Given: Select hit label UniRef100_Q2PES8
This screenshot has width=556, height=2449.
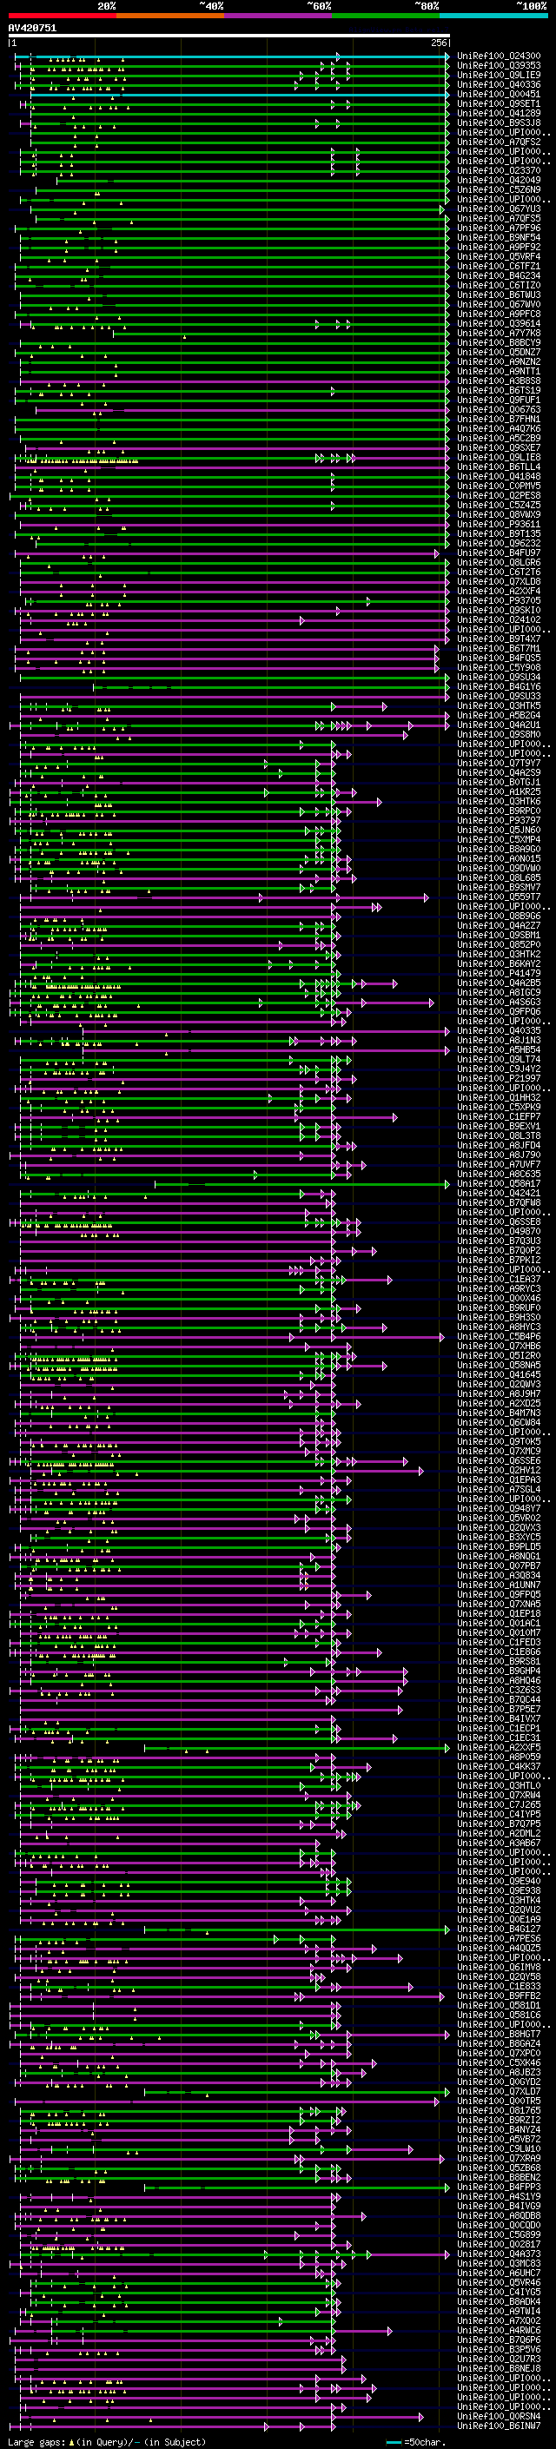Looking at the screenshot, I should (x=499, y=495).
